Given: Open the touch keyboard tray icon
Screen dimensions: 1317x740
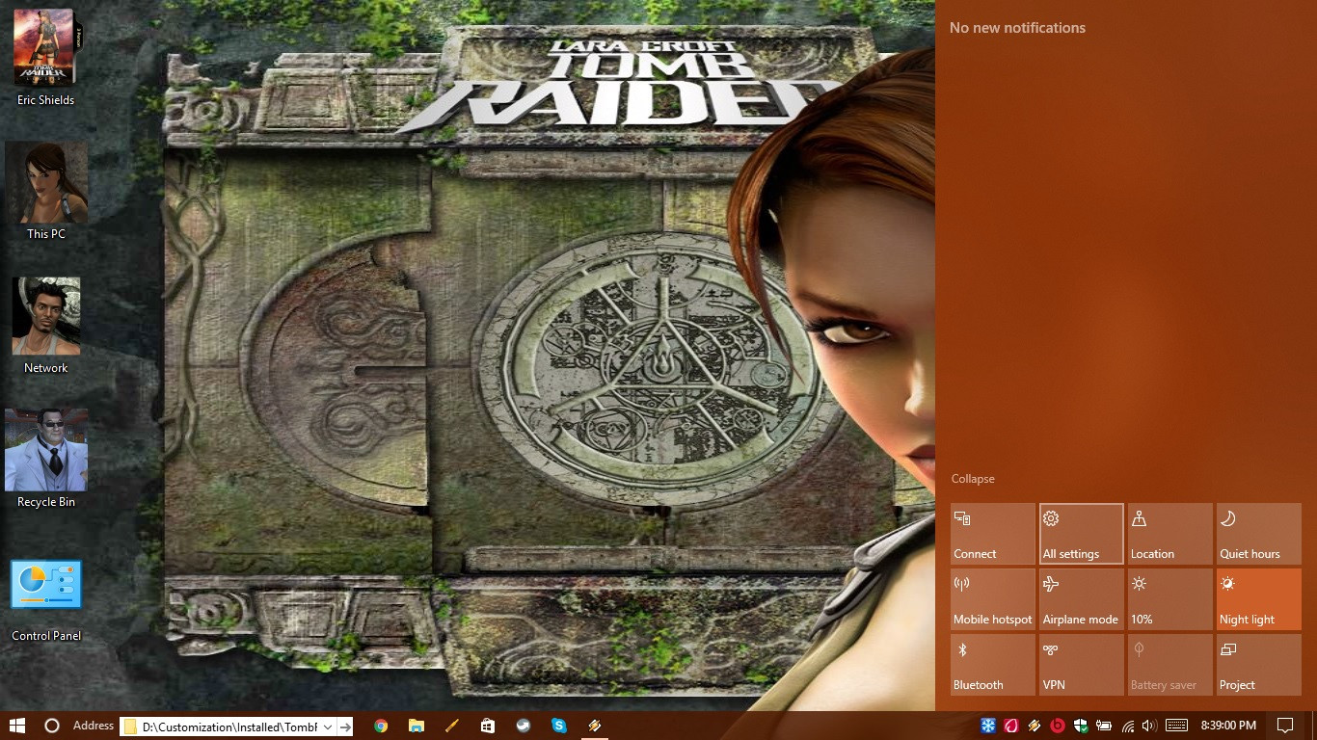Looking at the screenshot, I should pyautogui.click(x=1176, y=726).
